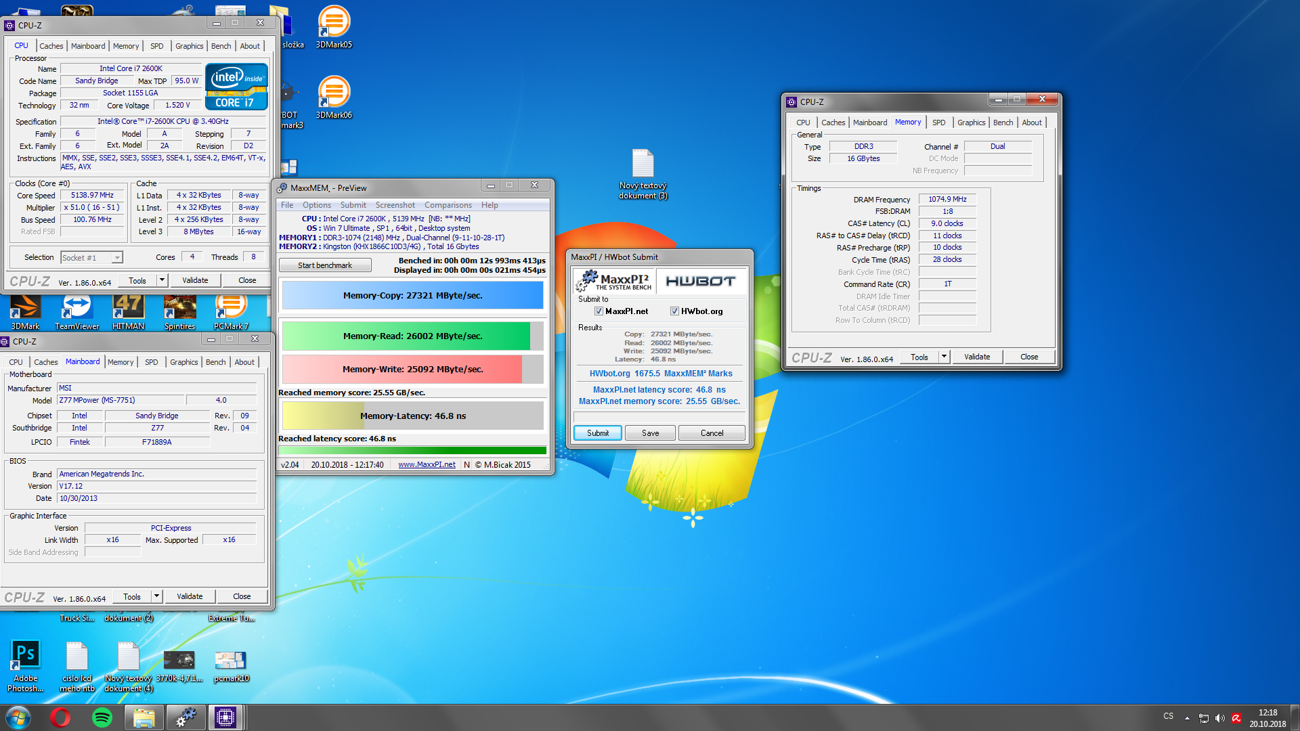Launch TeamViewer from the desktop
The height and width of the screenshot is (731, 1300).
point(77,313)
